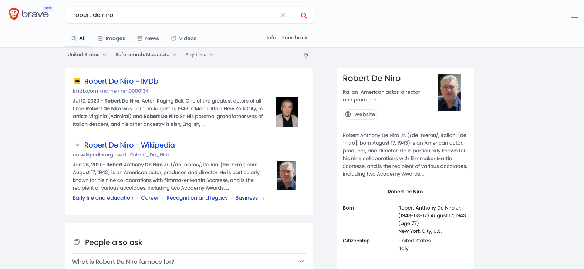Select the All results tab
This screenshot has width=584, height=269.
pos(78,38)
